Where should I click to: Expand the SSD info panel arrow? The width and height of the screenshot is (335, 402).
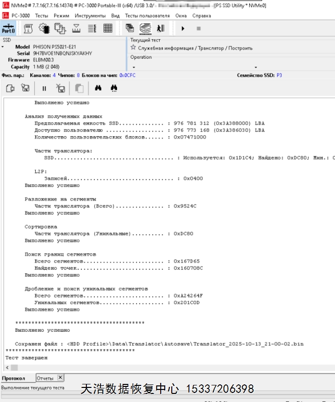tap(3, 47)
